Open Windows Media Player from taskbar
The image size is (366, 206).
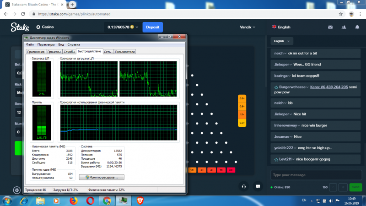[x=56, y=201]
